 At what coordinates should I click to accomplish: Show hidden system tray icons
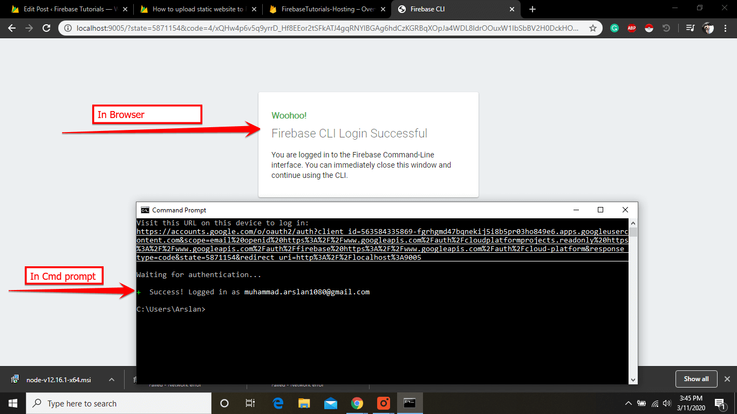click(629, 403)
